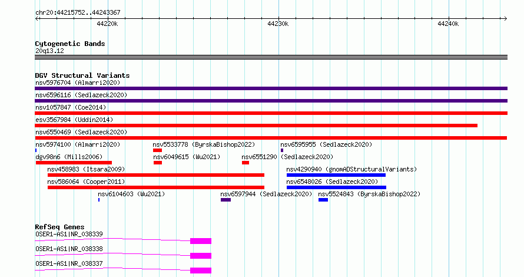
Task: Select the nsv586064 (Cooper2011) red bar
Action: click(156, 187)
